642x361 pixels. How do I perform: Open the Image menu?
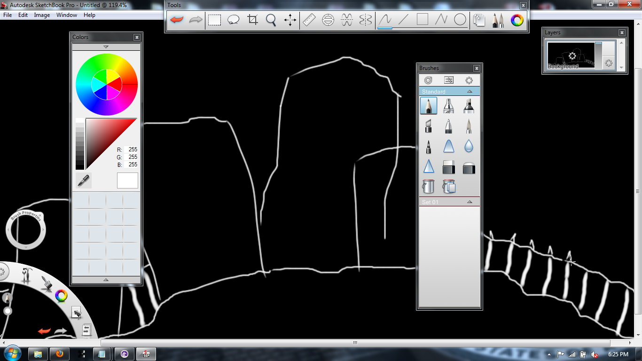[x=42, y=15]
